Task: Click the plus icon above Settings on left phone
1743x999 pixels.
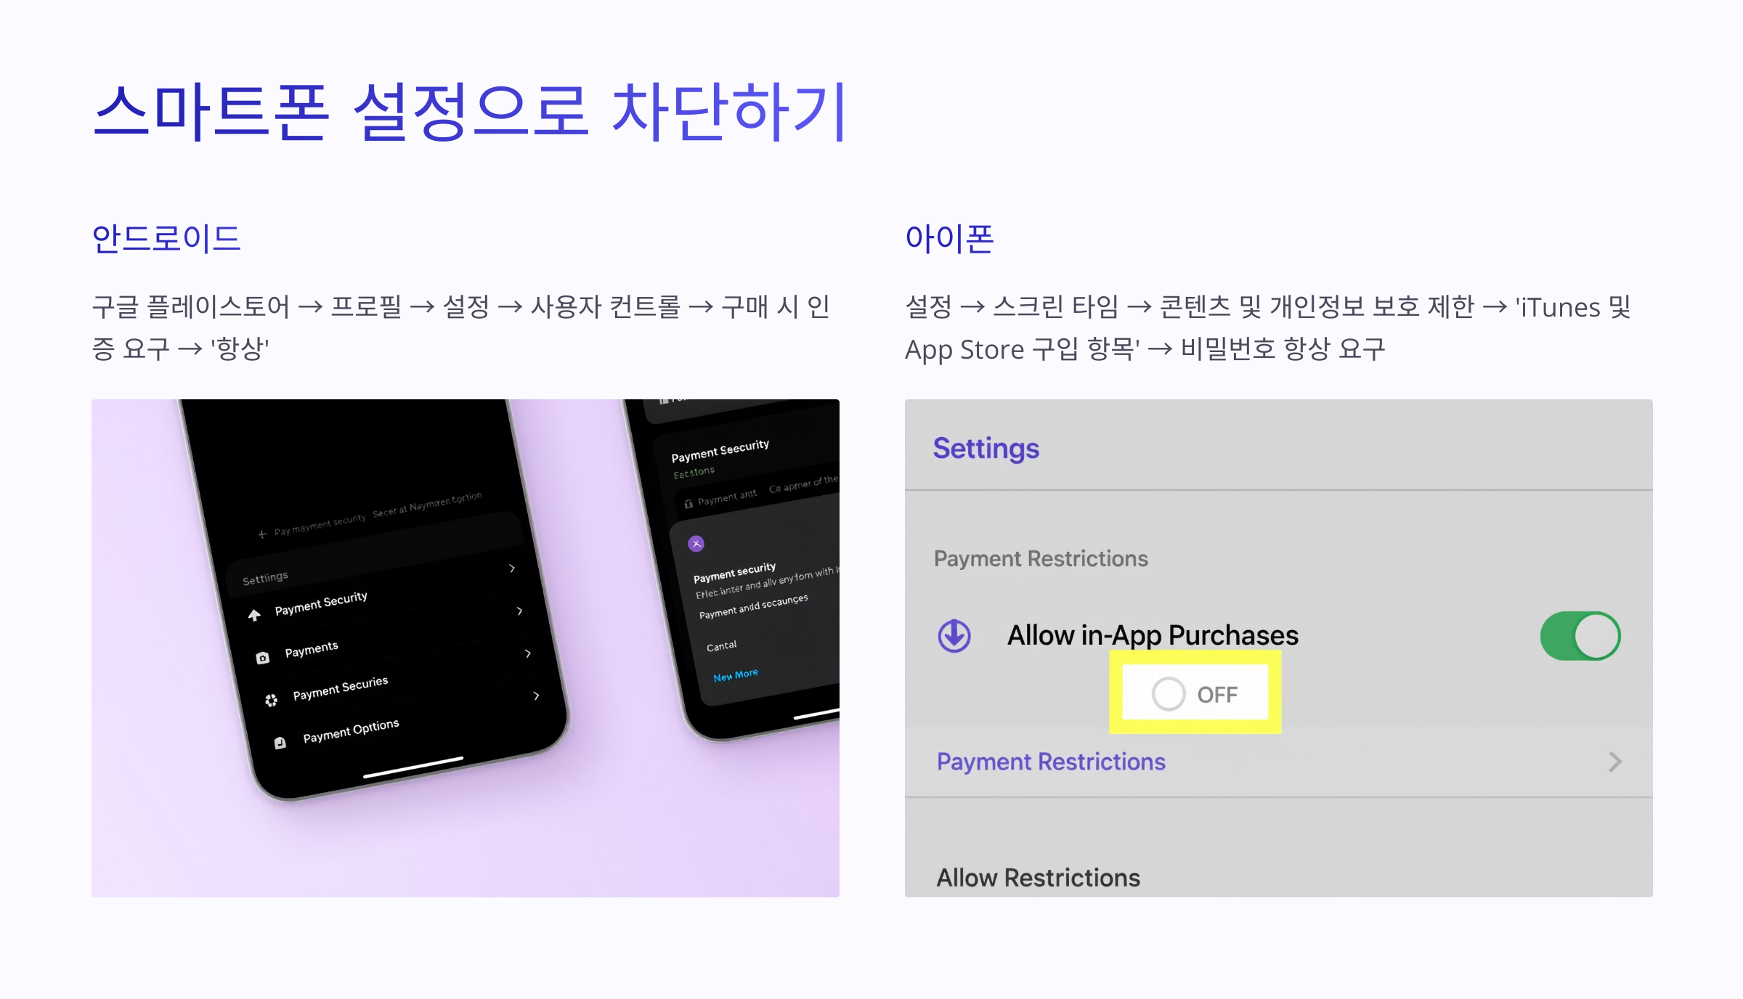Action: 262,534
